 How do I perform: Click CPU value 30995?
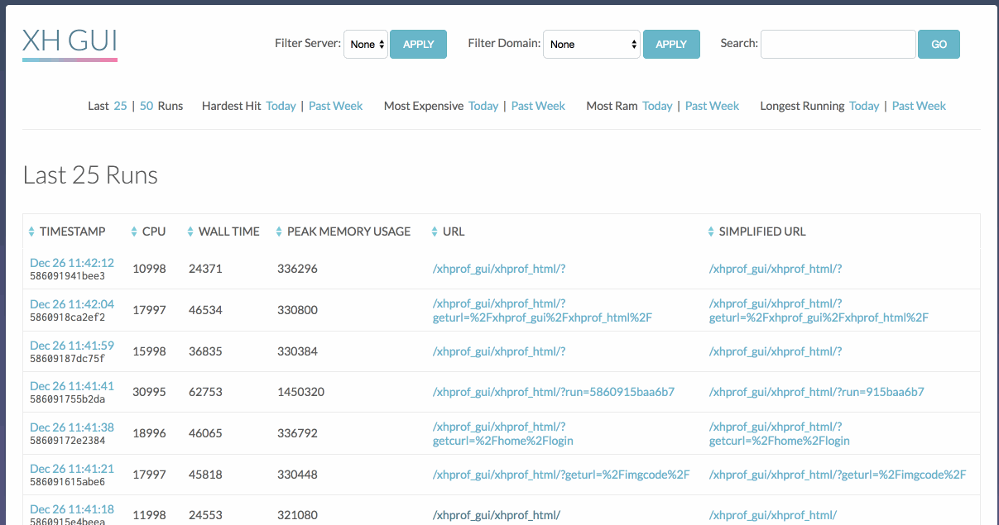149,392
